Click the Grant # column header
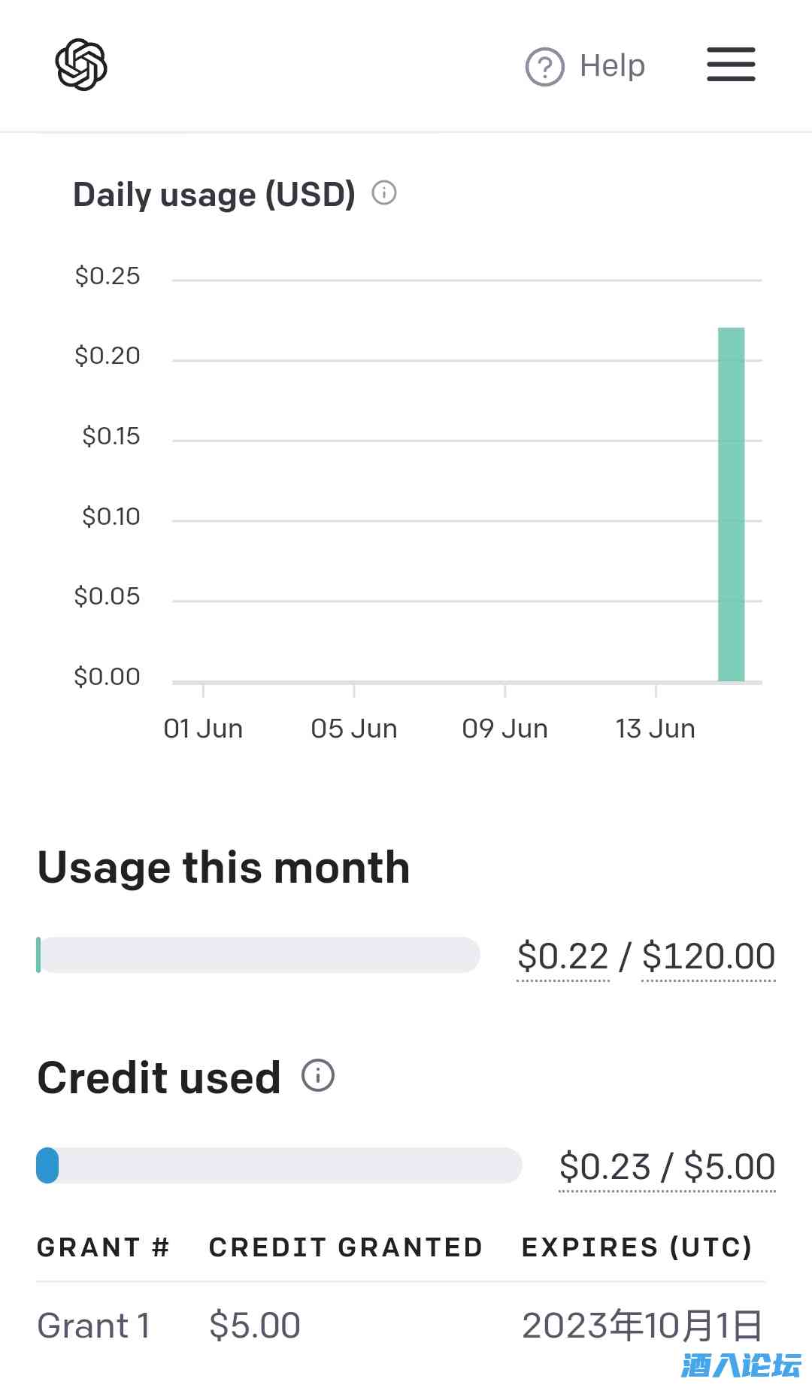Viewport: 812px width, 1397px height. pos(103,1247)
